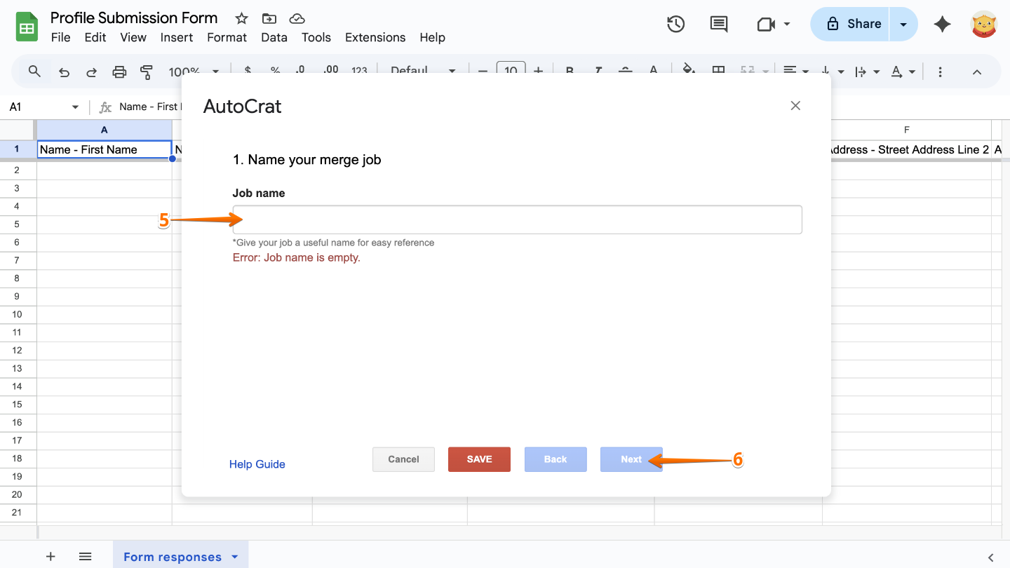Open the Print dialog
This screenshot has height=568, width=1010.
point(119,71)
